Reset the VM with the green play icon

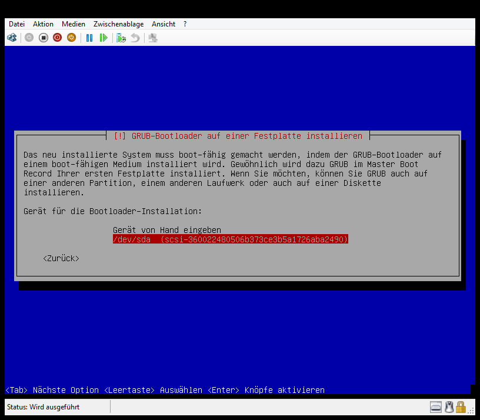coord(104,38)
